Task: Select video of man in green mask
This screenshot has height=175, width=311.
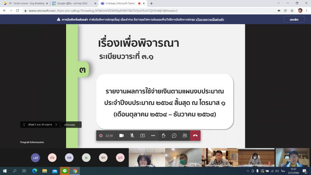Action: [x=183, y=157]
